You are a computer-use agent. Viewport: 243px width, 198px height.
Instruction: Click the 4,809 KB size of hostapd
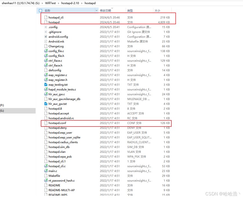tap(164, 22)
